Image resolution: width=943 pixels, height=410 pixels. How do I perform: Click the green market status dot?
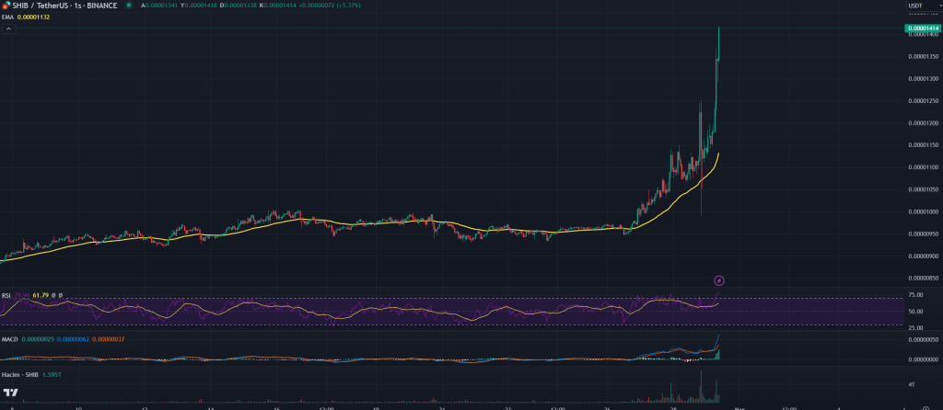pos(128,6)
